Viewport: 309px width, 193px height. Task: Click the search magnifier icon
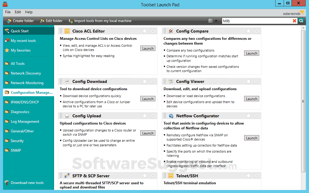[x=301, y=21]
